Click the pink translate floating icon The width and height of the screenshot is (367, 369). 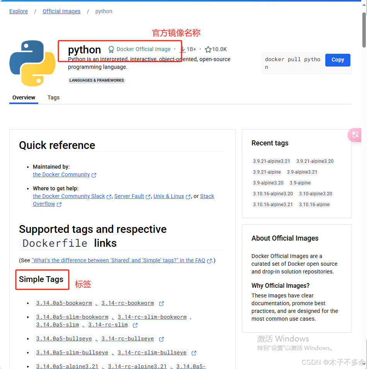coord(355,135)
